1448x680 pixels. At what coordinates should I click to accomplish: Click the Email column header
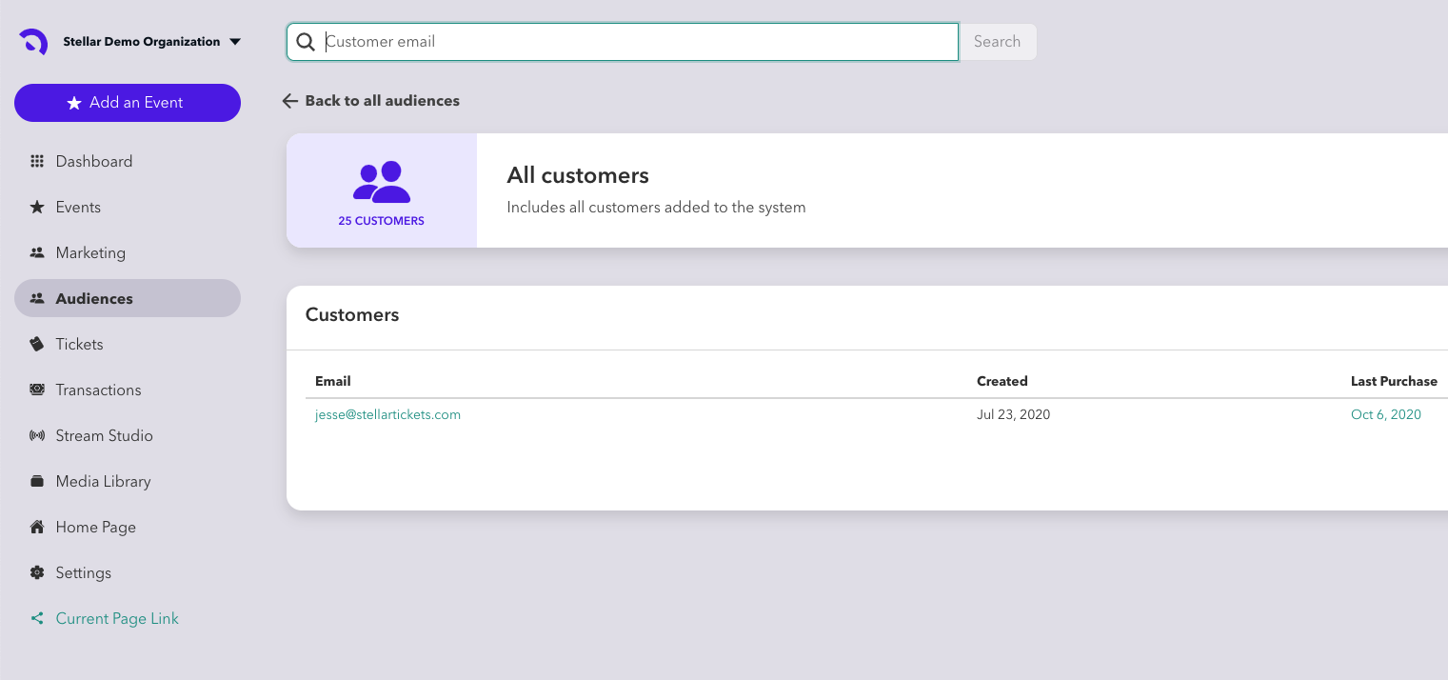pos(333,381)
